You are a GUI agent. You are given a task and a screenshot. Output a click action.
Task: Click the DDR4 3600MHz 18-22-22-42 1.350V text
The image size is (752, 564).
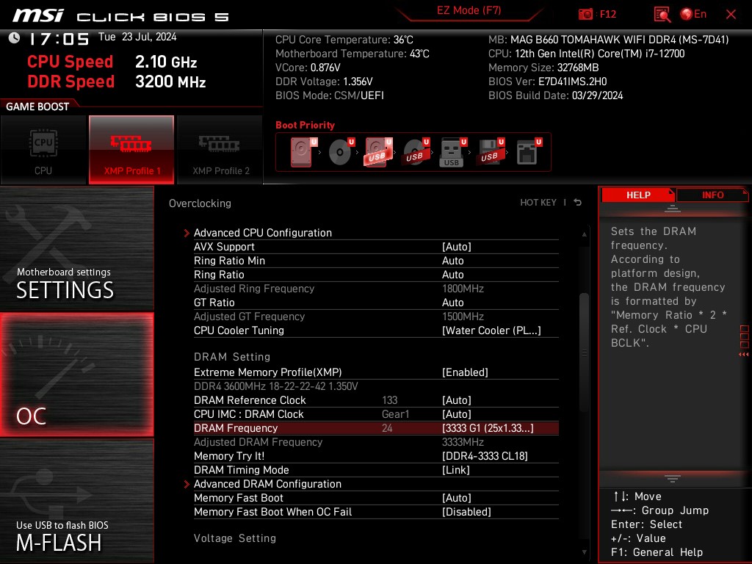click(276, 386)
